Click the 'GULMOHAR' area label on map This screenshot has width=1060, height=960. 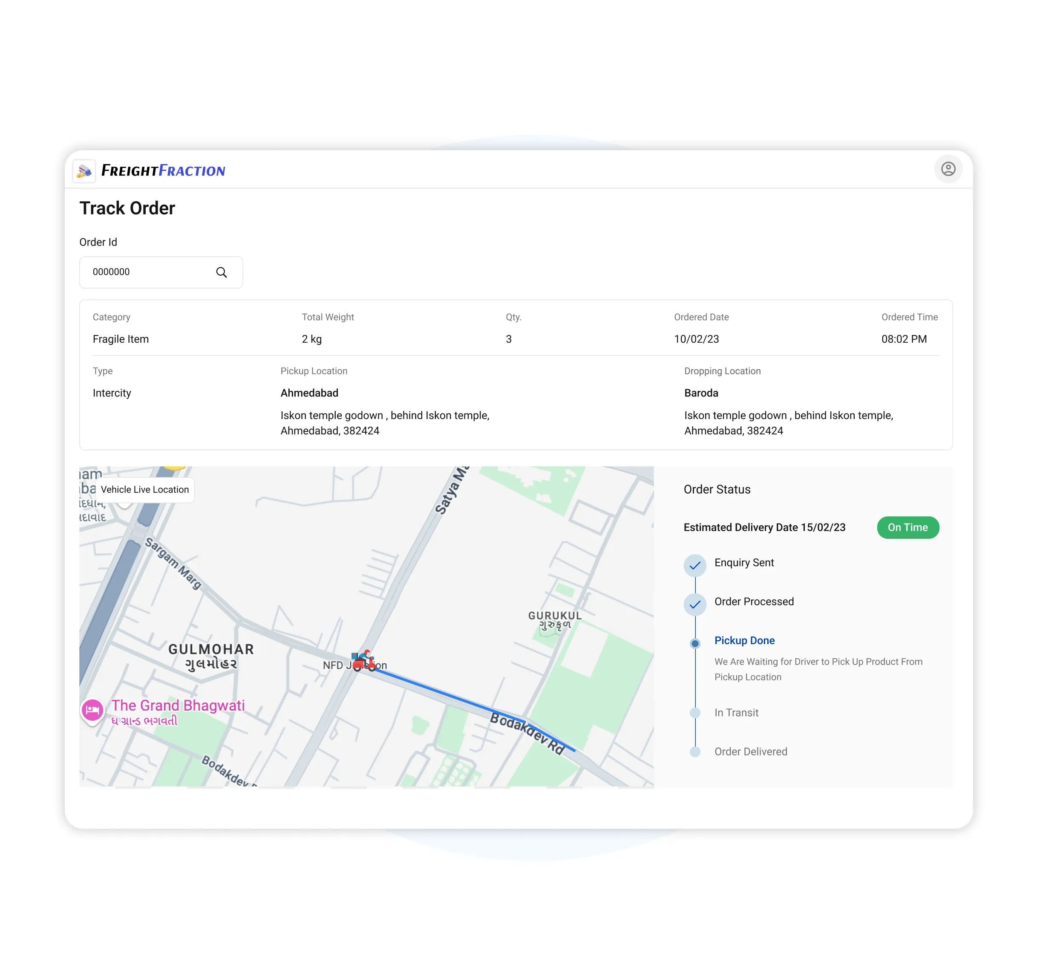click(211, 649)
